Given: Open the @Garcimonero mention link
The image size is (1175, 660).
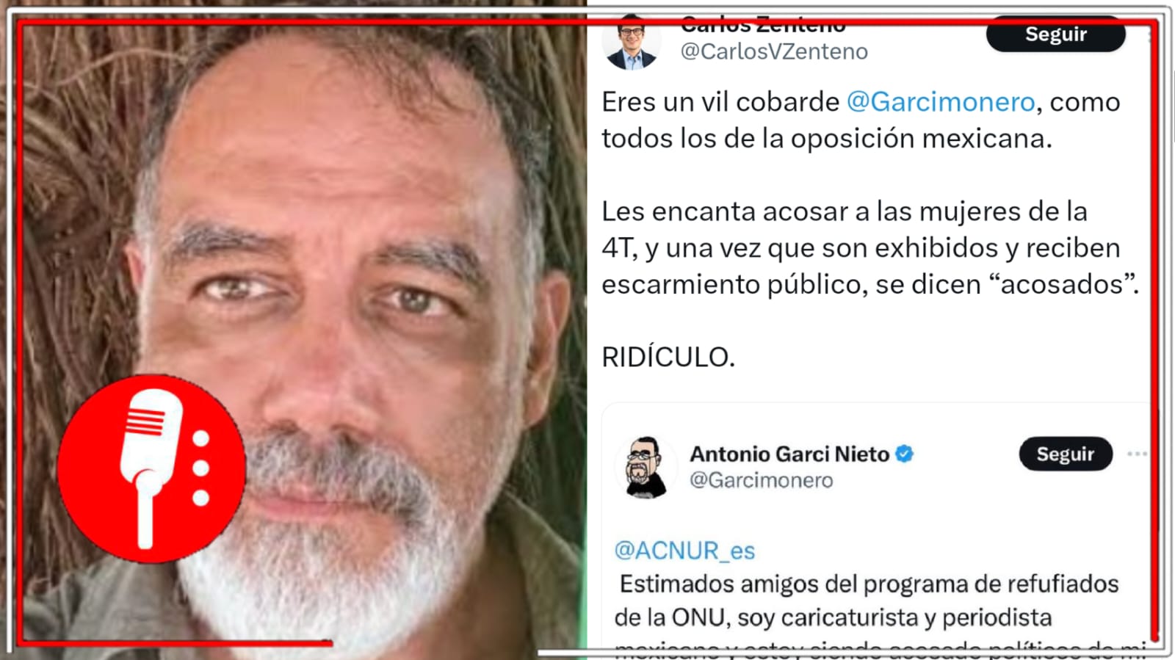Looking at the screenshot, I should tap(941, 101).
